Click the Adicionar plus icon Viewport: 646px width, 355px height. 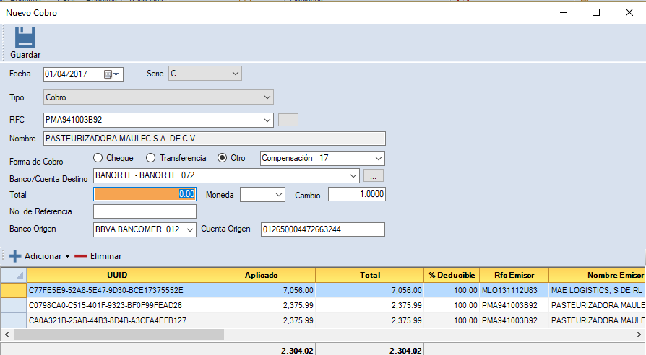(15, 256)
